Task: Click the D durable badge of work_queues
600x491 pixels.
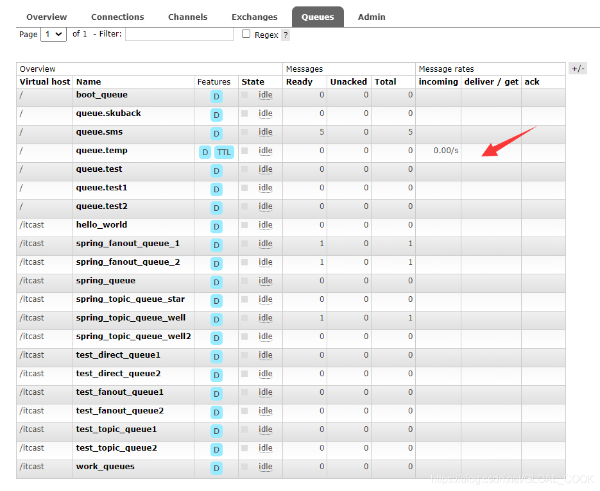Action: click(217, 469)
